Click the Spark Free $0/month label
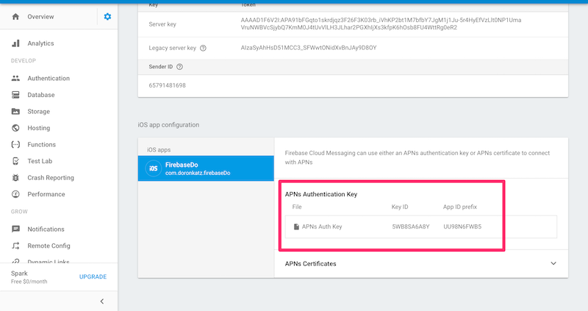 [29, 277]
